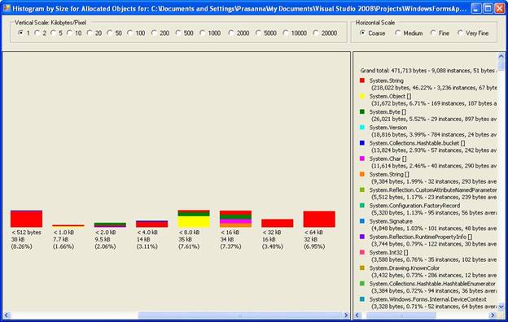Click the System.String red legend swatch

pos(362,80)
